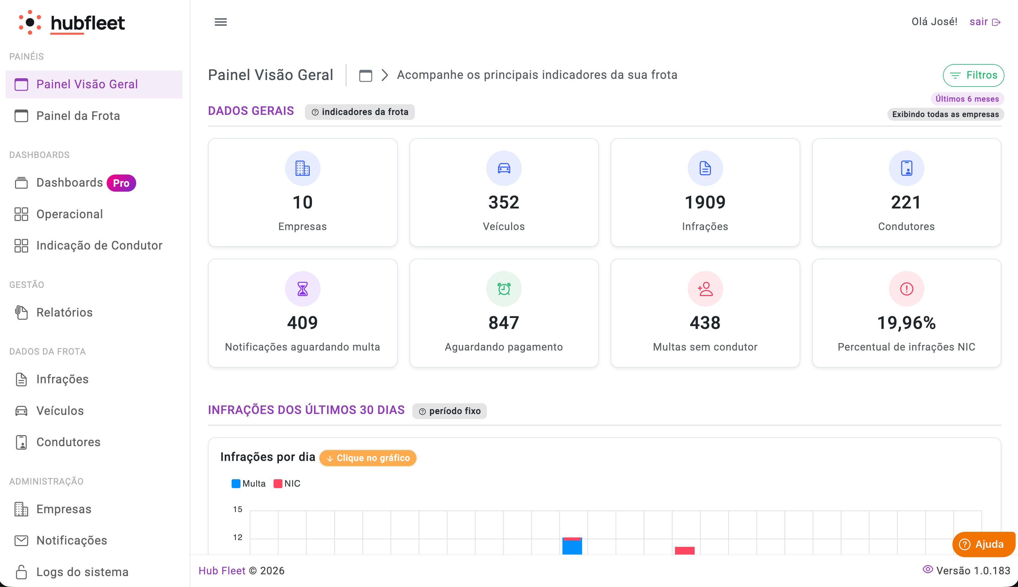
Task: Navigate to Veículos in sidebar
Action: click(x=94, y=411)
